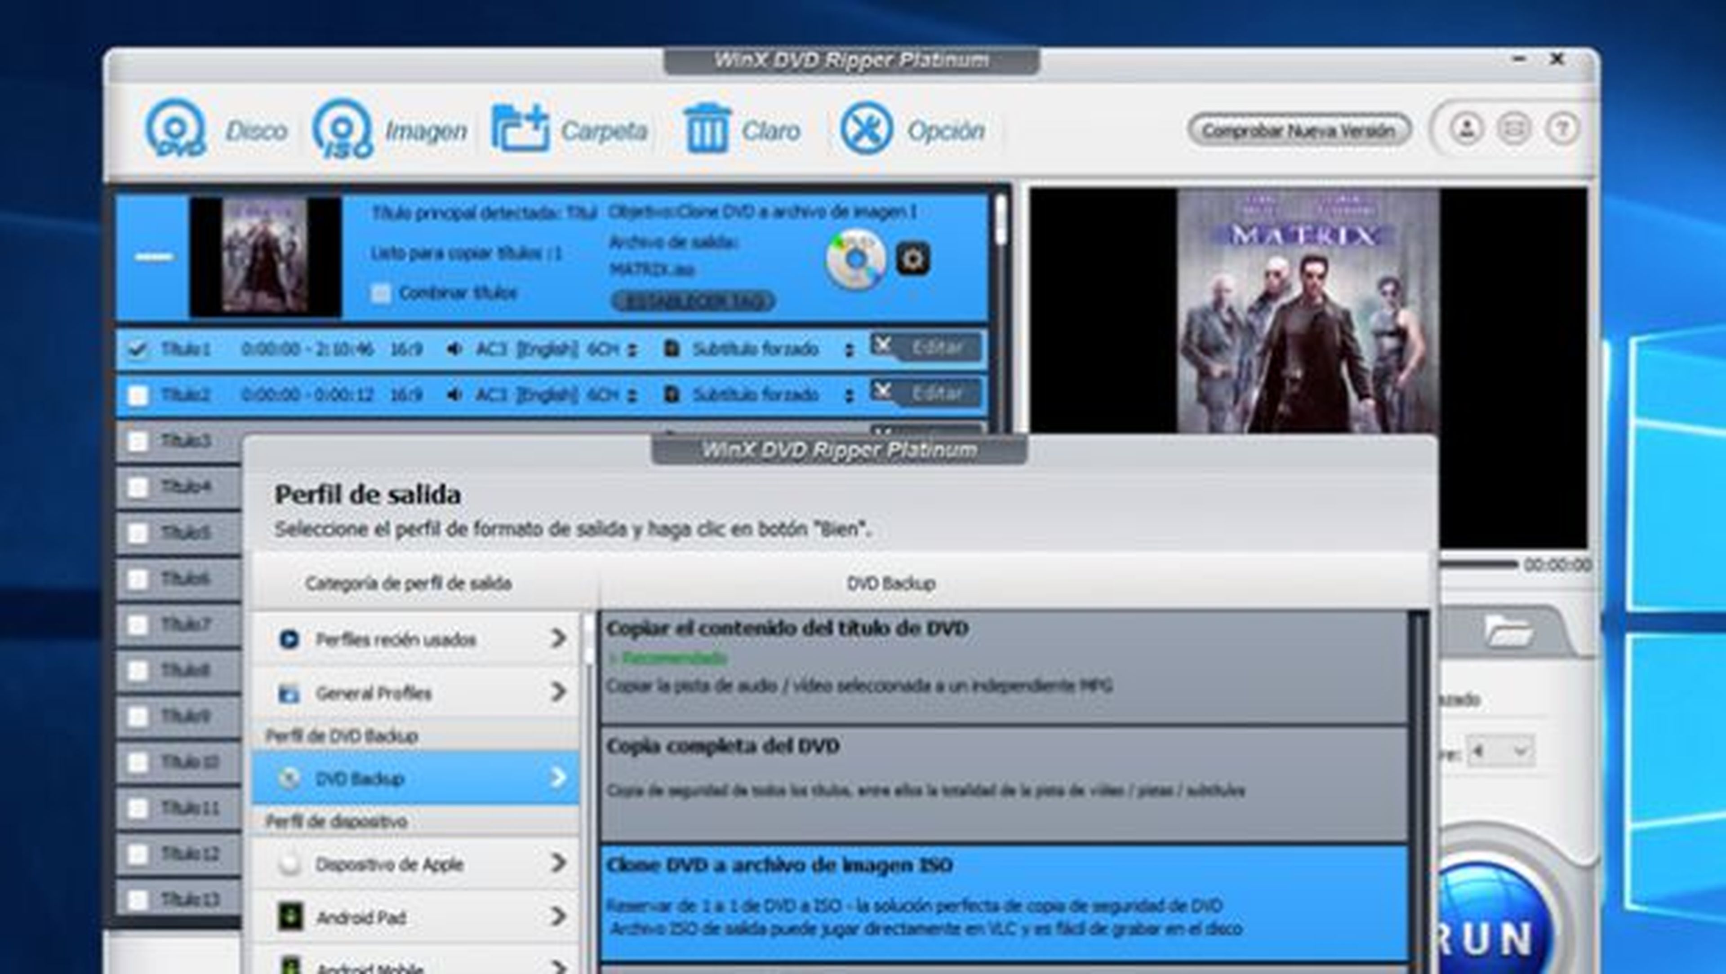The width and height of the screenshot is (1726, 974).
Task: Click the Android Pad icon
Action: [290, 917]
